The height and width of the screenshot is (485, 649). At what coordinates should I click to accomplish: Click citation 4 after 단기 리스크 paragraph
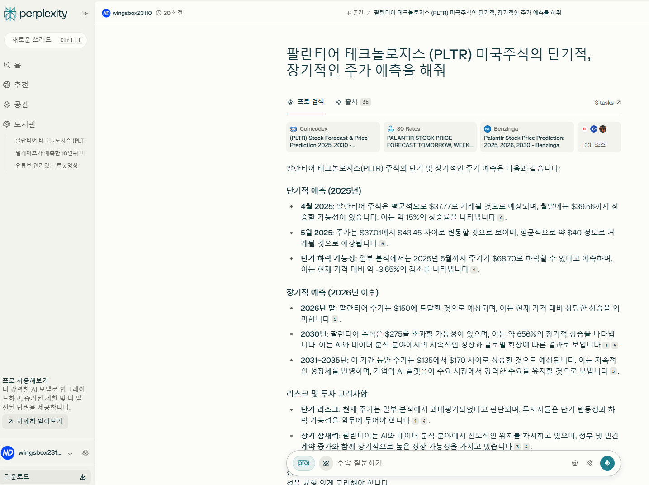coord(424,421)
